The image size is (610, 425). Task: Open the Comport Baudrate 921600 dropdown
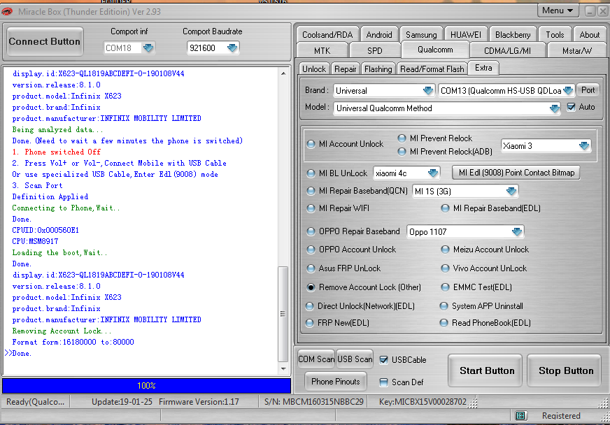point(232,48)
